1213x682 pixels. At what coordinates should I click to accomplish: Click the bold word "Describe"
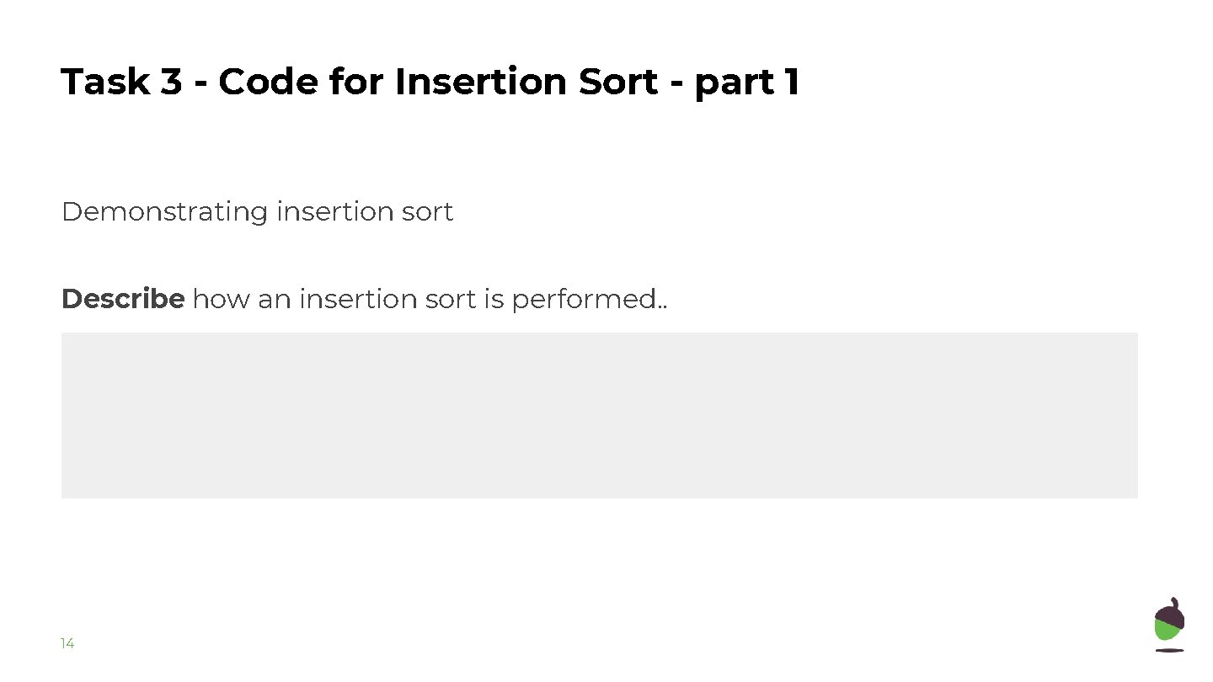pyautogui.click(x=123, y=299)
